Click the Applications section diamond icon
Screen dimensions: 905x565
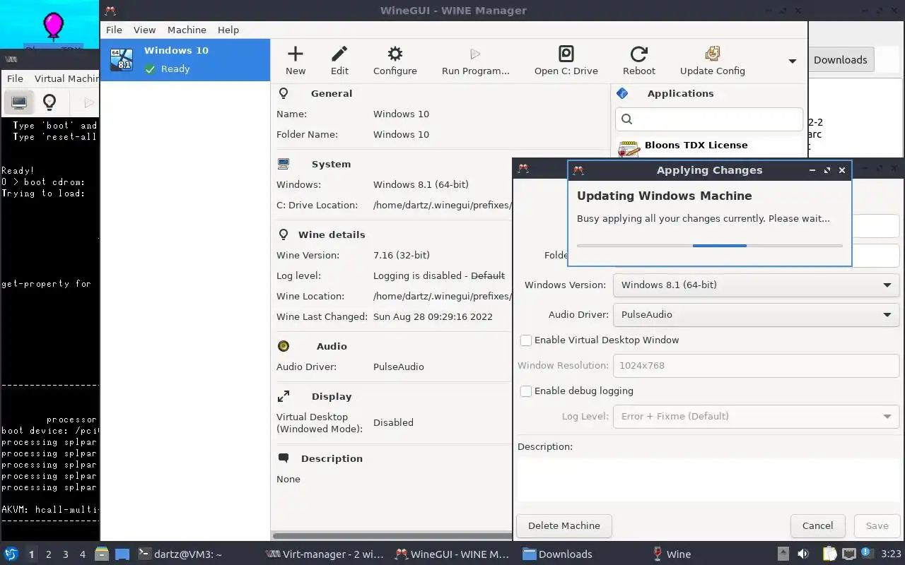click(x=622, y=93)
